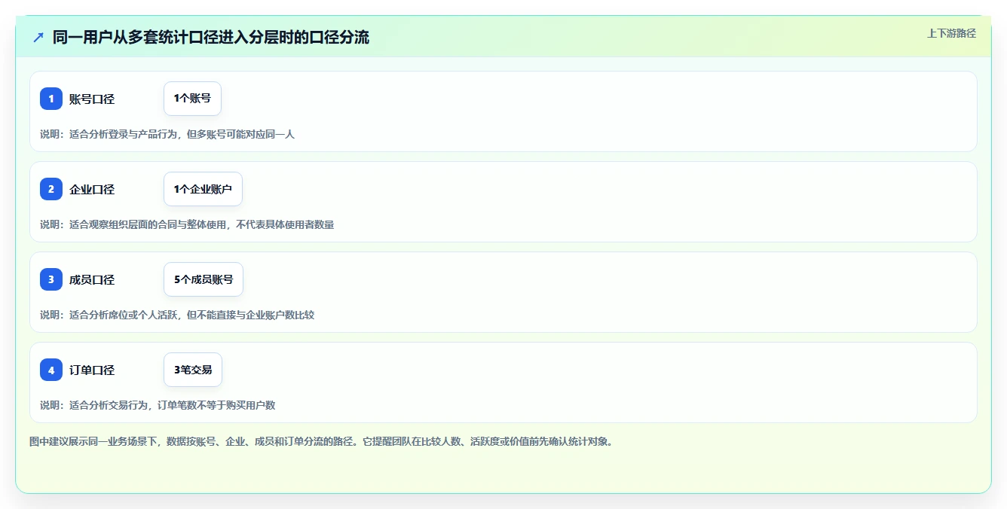
Task: Click the note about 席位或个人活跃
Action: point(177,315)
